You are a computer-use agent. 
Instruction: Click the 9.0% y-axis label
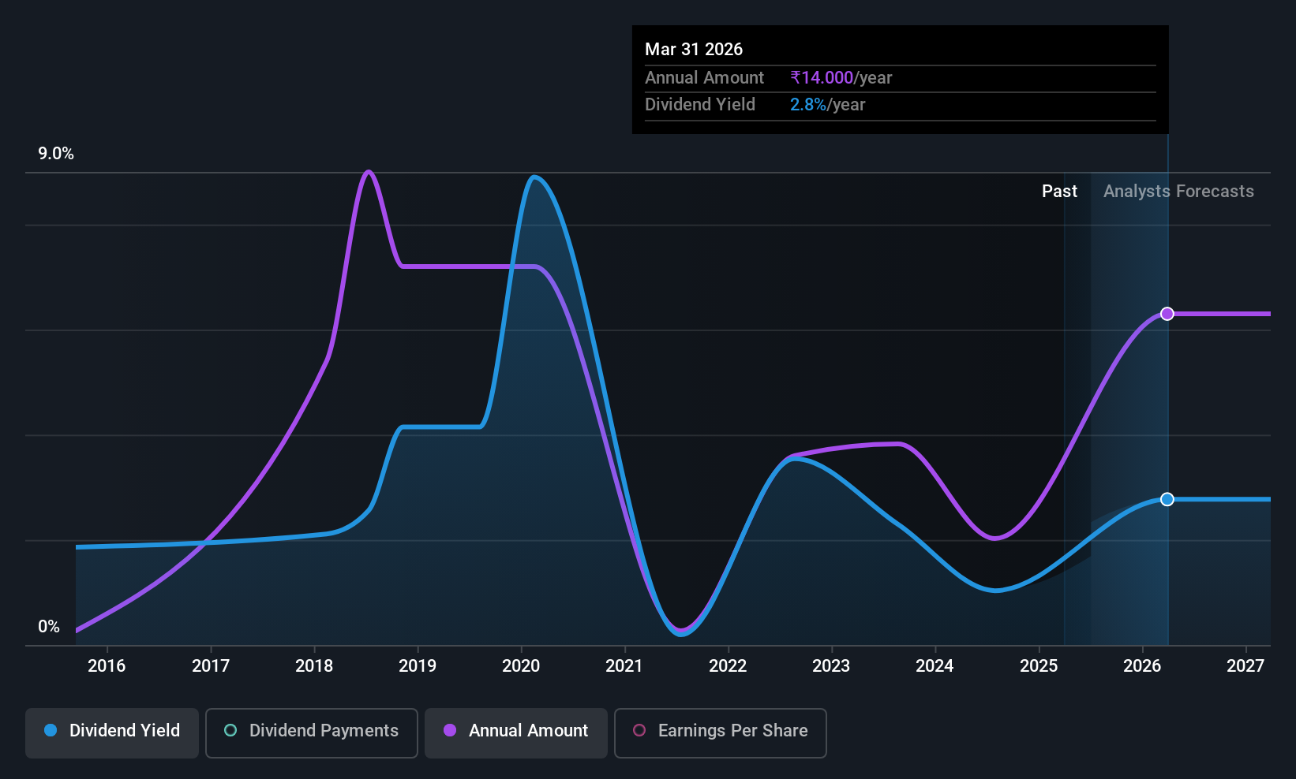click(x=56, y=154)
